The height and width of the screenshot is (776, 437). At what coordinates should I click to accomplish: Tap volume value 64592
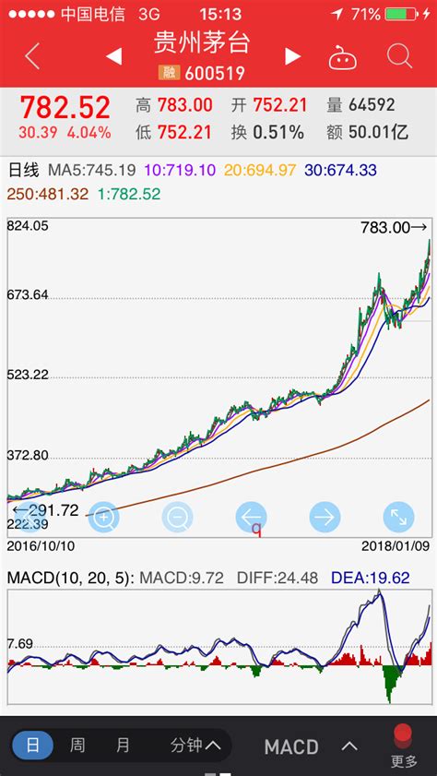click(x=372, y=105)
